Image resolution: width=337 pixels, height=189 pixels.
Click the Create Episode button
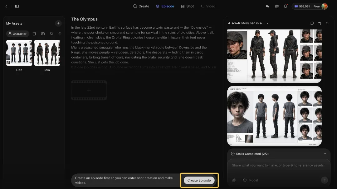point(199,180)
